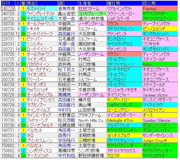Select breeder 高昭牧場
Viewport: 180px width, 160px height.
point(92,44)
